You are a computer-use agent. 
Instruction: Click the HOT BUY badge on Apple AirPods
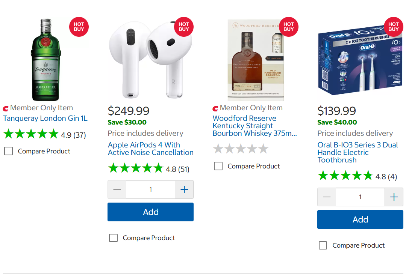pos(184,27)
